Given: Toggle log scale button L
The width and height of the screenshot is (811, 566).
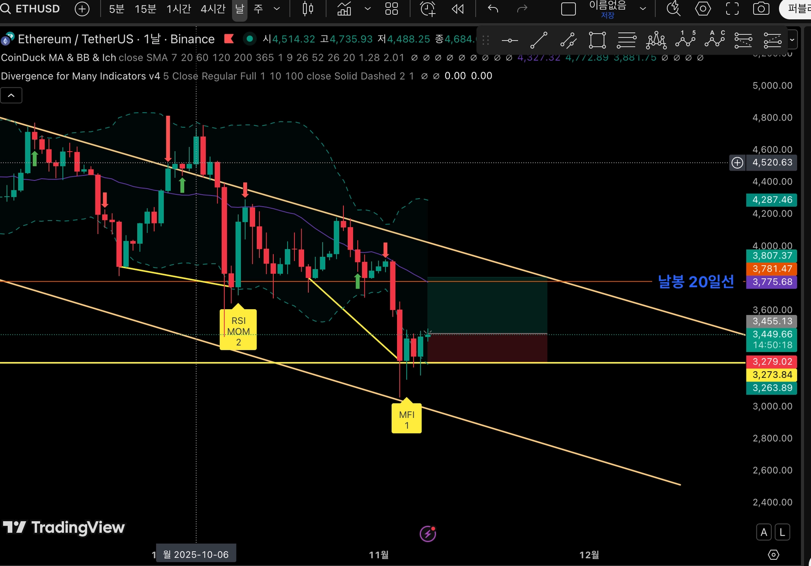Looking at the screenshot, I should 782,532.
